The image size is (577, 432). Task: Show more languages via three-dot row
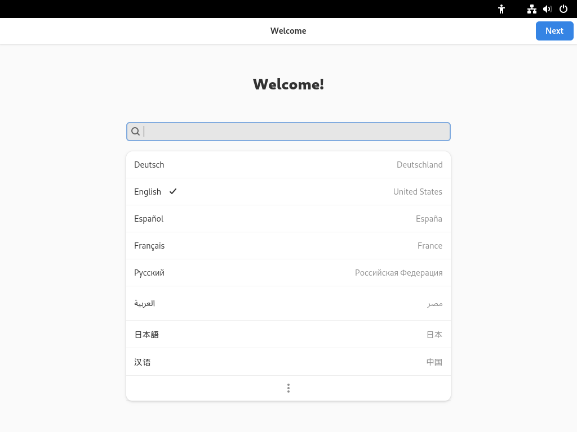pos(288,388)
